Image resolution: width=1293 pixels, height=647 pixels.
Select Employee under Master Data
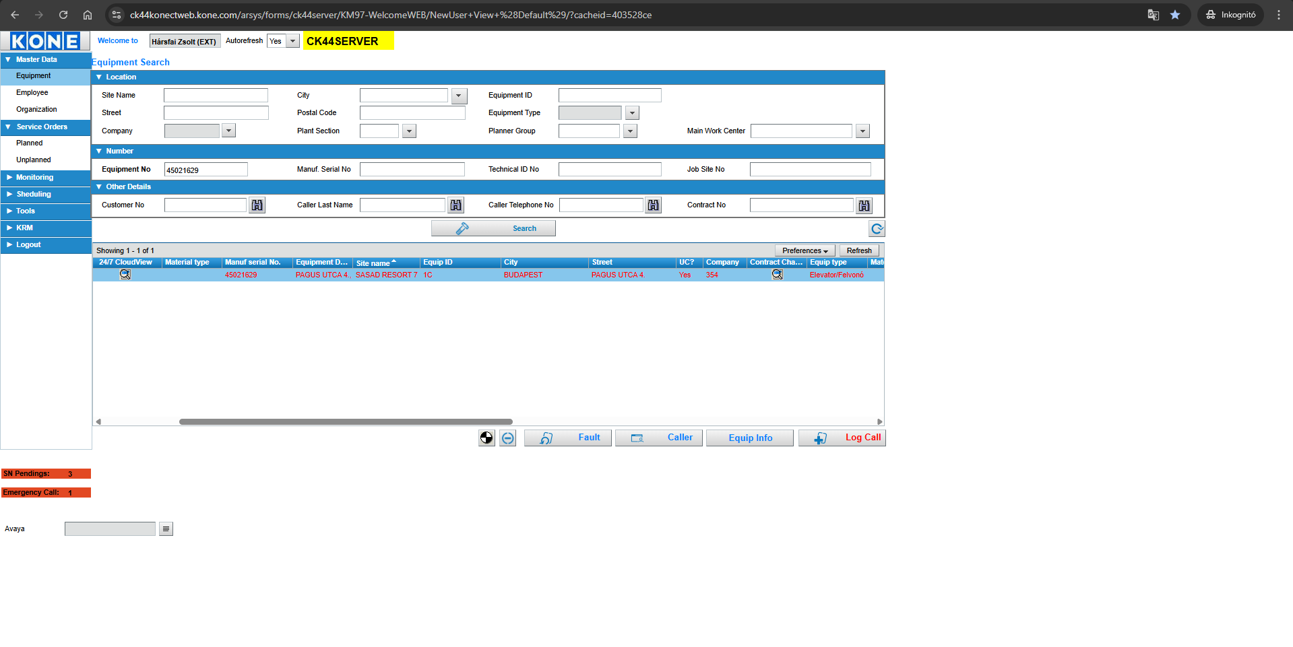(32, 93)
